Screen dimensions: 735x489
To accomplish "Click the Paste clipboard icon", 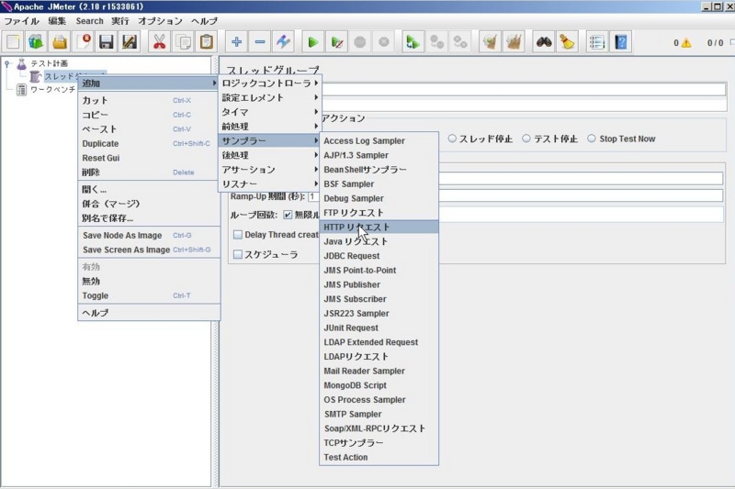I will click(206, 42).
